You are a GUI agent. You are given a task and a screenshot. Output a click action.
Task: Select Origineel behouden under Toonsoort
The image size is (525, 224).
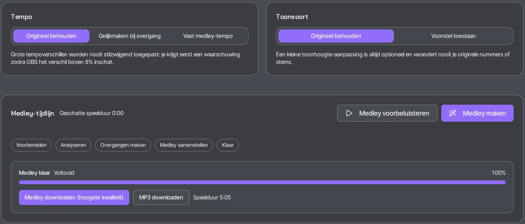click(336, 36)
